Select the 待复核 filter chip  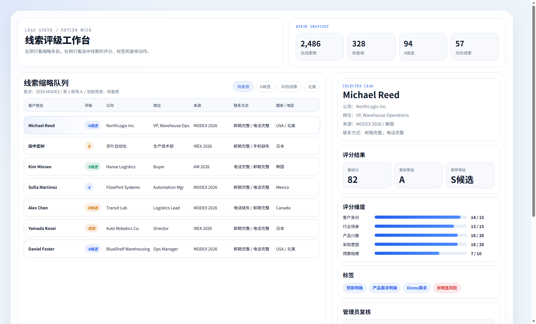(x=243, y=87)
